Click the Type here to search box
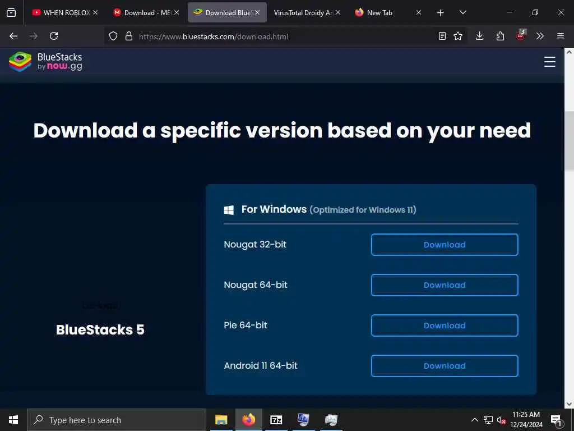This screenshot has height=431, width=574. [x=117, y=420]
